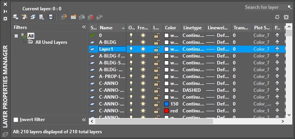This screenshot has height=139, width=295.
Task: Click the DASHED linetype cell
Action: click(x=192, y=90)
